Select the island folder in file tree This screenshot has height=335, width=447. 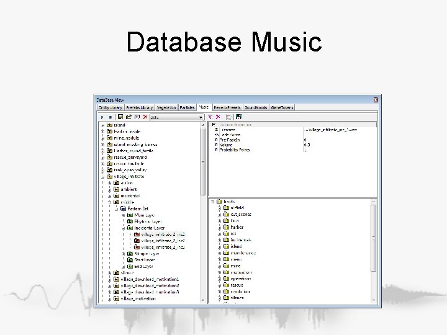point(236,246)
